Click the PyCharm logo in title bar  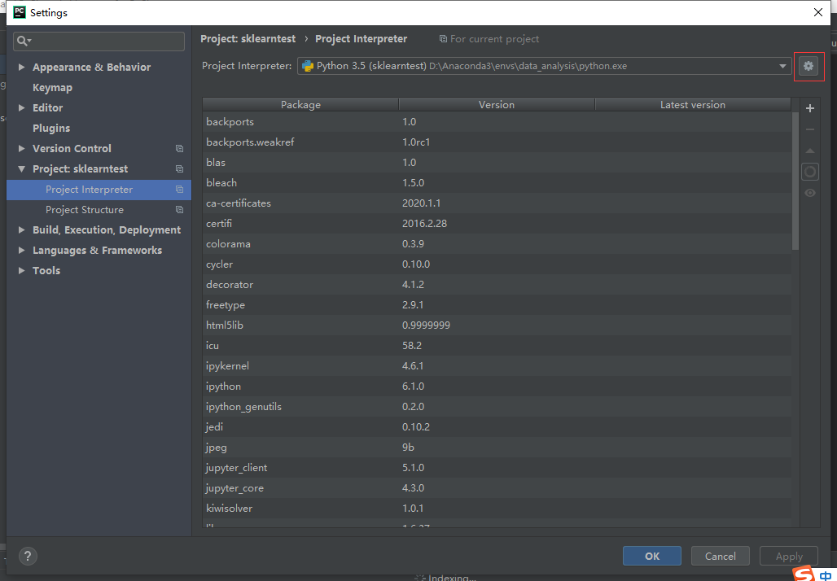pyautogui.click(x=20, y=12)
